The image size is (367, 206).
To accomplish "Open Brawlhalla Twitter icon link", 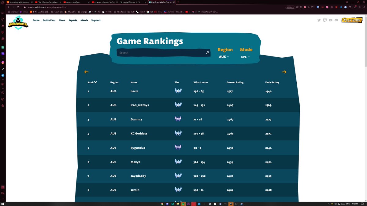I will tap(319, 20).
